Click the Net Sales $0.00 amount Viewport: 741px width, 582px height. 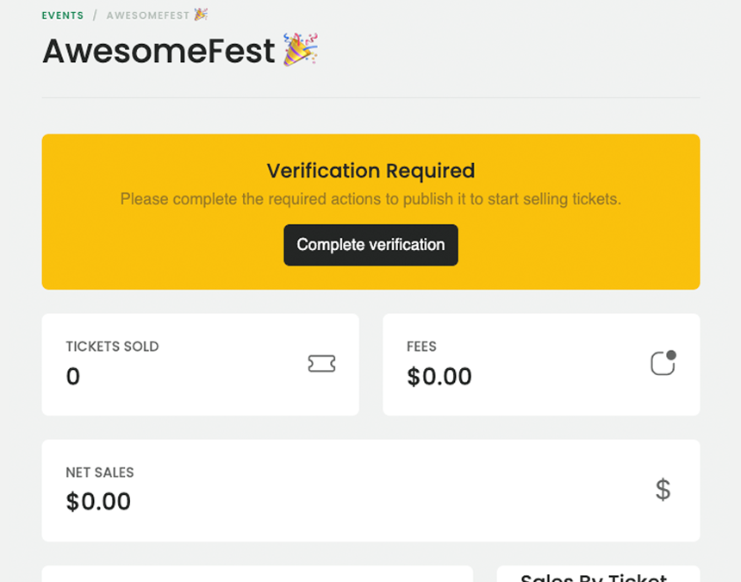click(98, 501)
